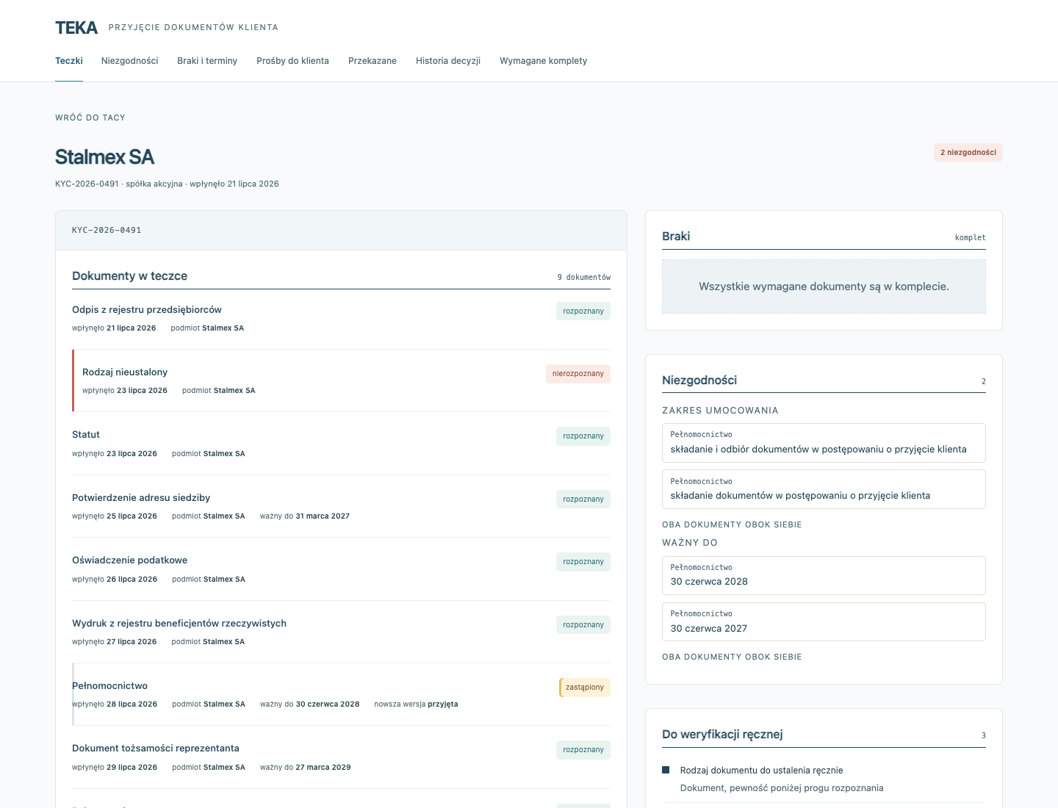Click rozpoznany badge on Statut row

(583, 436)
